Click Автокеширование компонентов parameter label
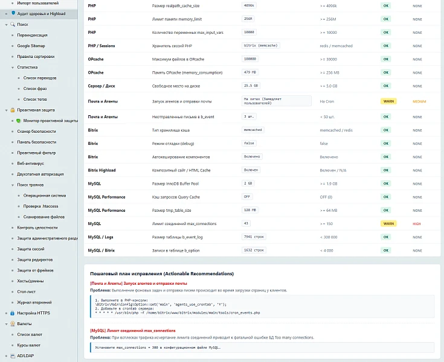444x362 pixels. [181, 157]
